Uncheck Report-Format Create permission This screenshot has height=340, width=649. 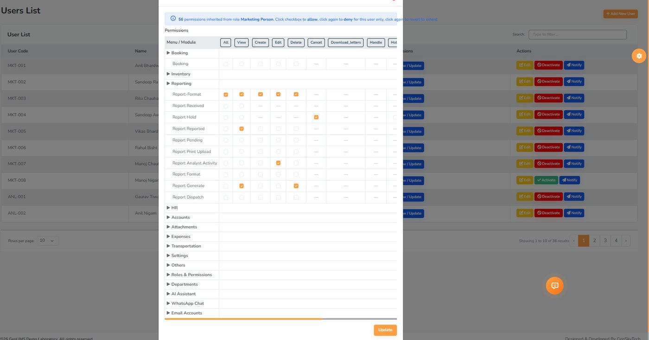click(x=261, y=94)
